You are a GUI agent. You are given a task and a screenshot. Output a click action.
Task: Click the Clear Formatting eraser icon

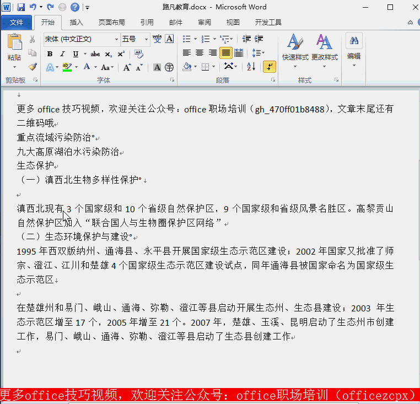(138, 54)
